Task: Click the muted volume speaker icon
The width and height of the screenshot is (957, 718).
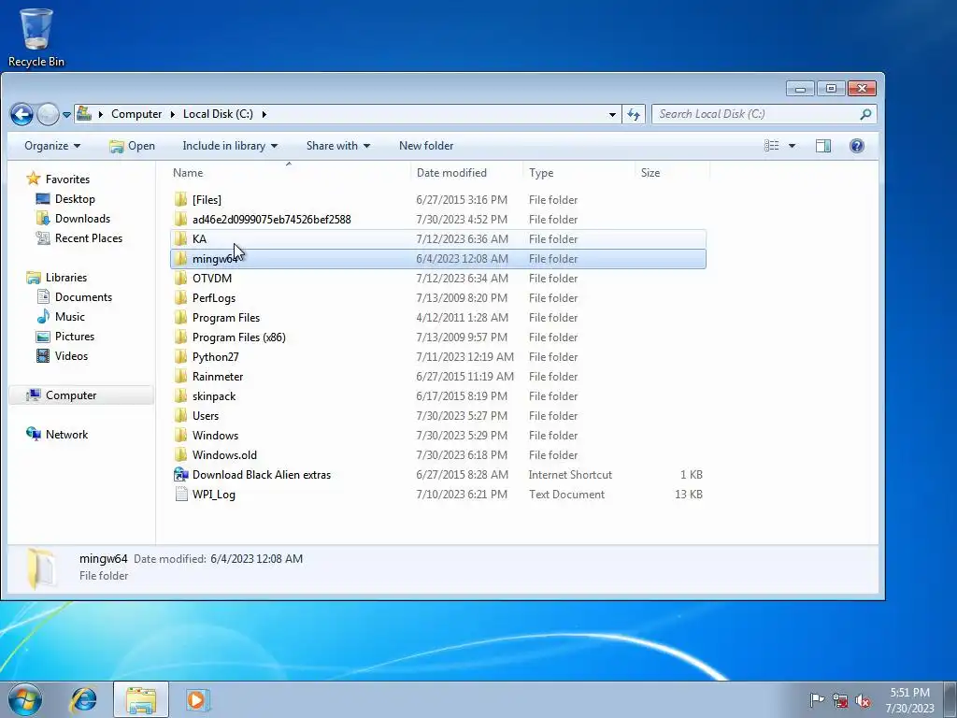Action: [863, 700]
